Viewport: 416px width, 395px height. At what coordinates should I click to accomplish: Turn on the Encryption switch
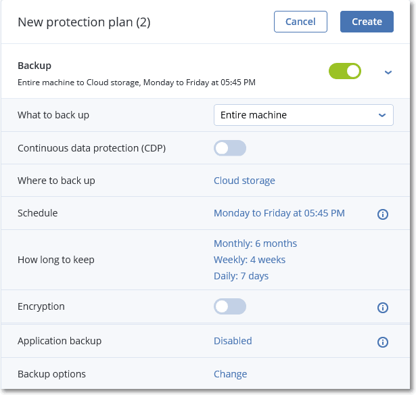click(230, 306)
